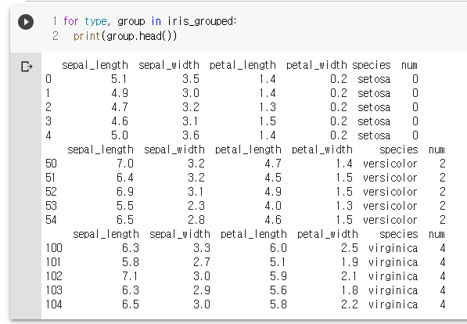The height and width of the screenshot is (324, 467).
Task: Click sepal_length value 5.1 in row 0
Action: (119, 79)
